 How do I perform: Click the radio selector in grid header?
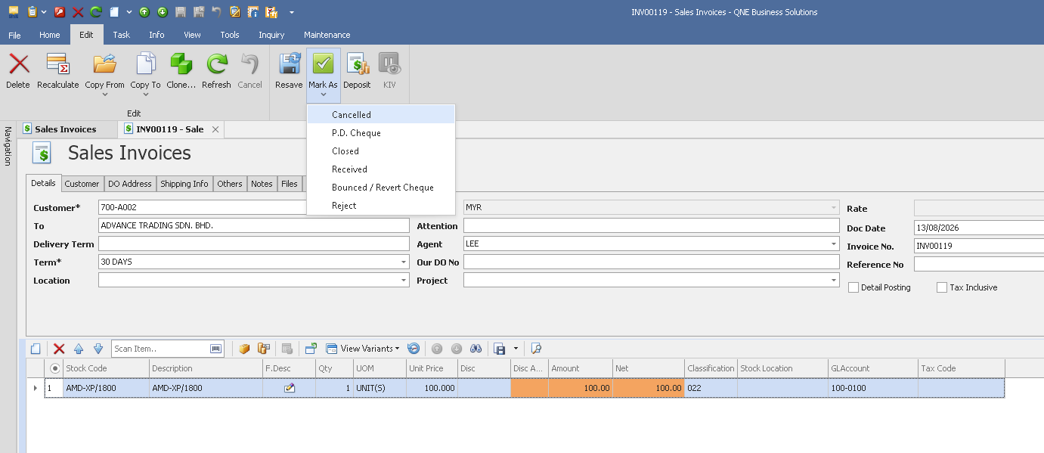(x=54, y=368)
